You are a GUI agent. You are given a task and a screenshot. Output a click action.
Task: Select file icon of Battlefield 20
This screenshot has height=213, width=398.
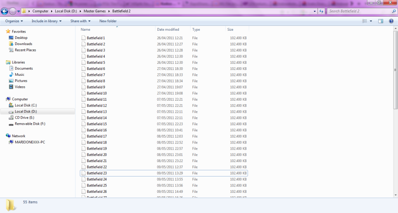point(83,155)
